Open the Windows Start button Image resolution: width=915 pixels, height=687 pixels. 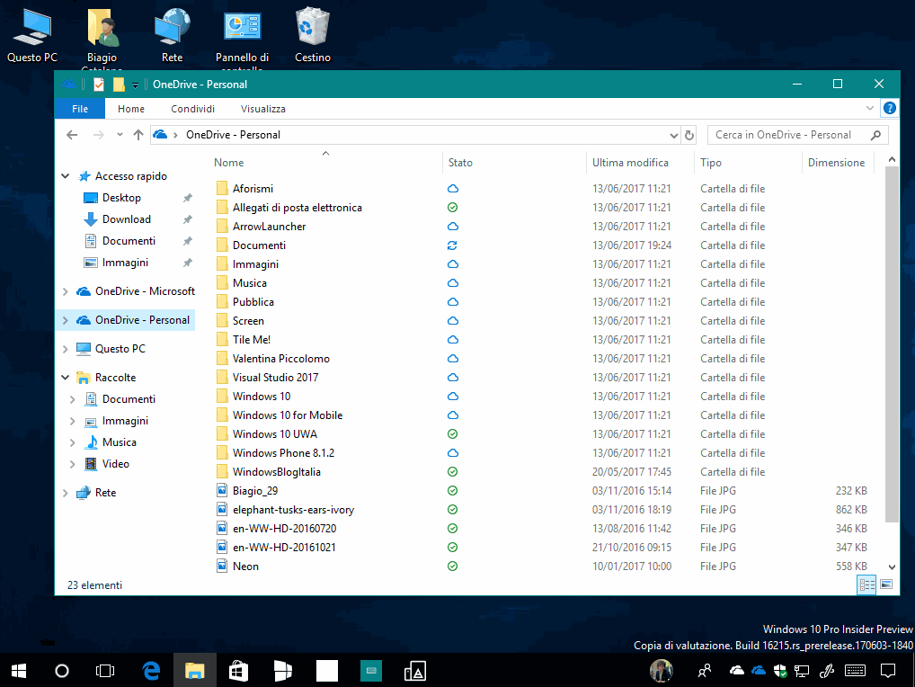coord(19,671)
